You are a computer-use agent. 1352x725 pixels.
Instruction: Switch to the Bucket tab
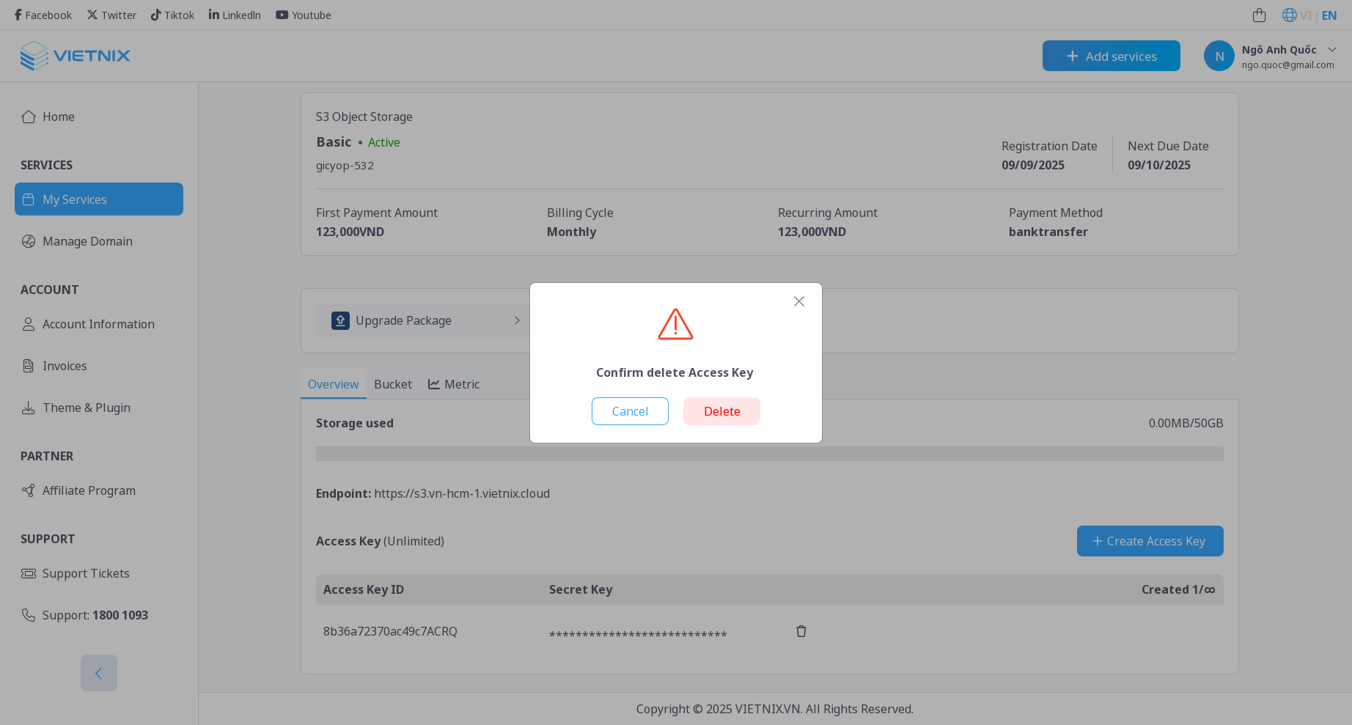392,383
